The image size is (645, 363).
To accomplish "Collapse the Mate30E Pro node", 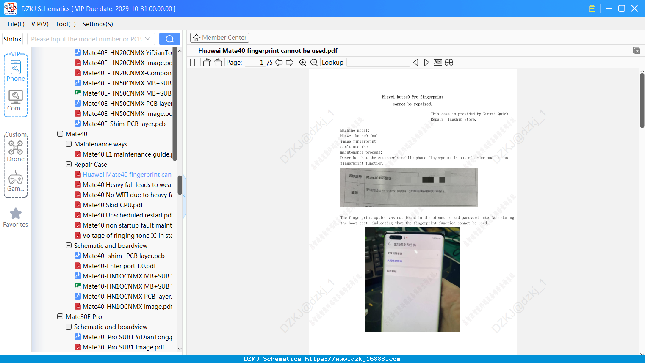I will tap(60, 317).
